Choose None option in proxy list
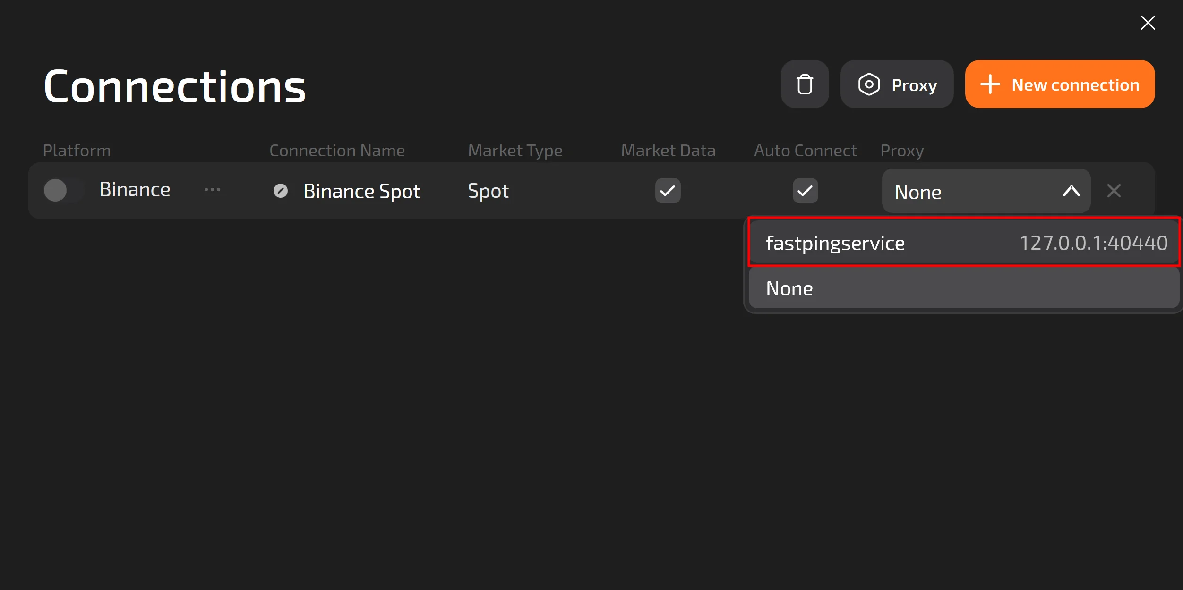The width and height of the screenshot is (1183, 590). (x=790, y=288)
